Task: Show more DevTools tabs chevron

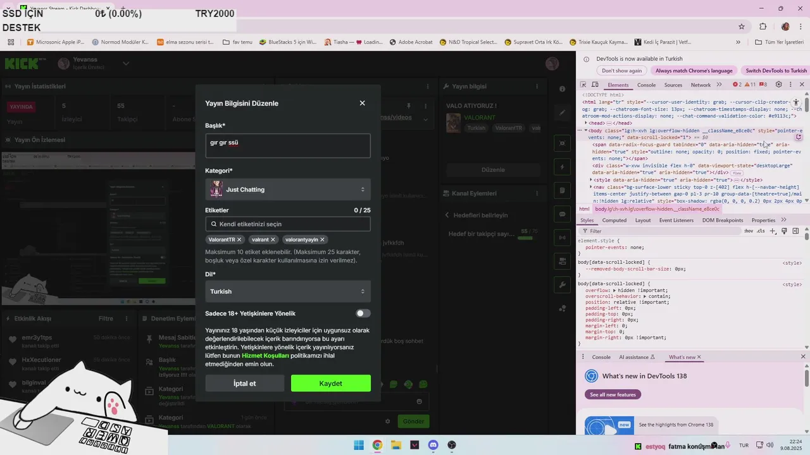Action: [x=719, y=85]
